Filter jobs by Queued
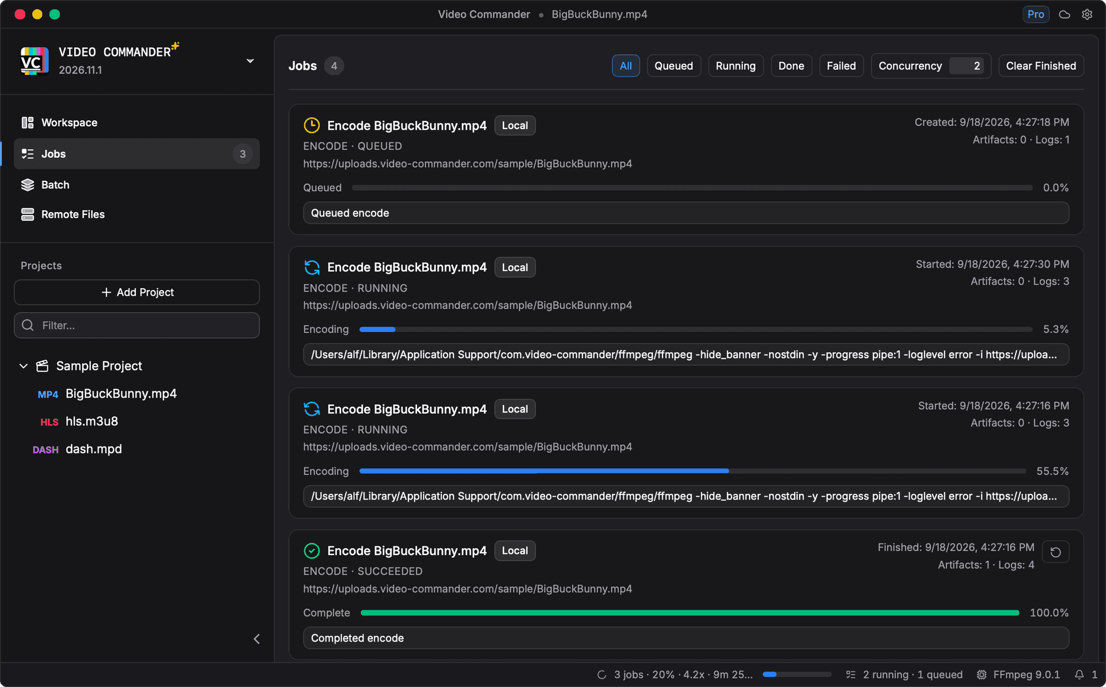Screen dimensions: 1106x687 pos(673,66)
